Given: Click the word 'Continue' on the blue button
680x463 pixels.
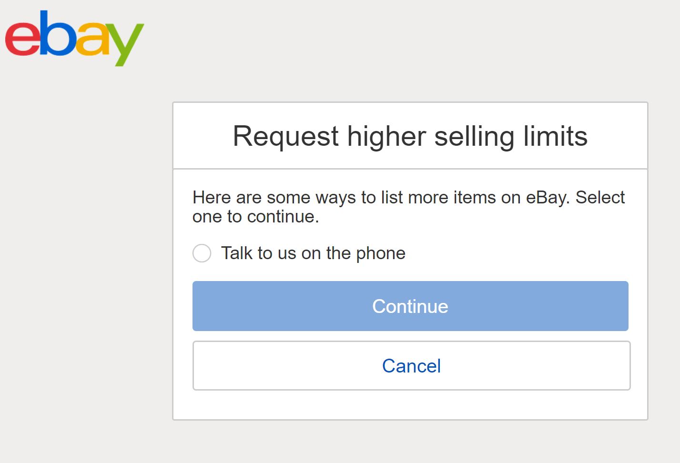Looking at the screenshot, I should (x=410, y=306).
